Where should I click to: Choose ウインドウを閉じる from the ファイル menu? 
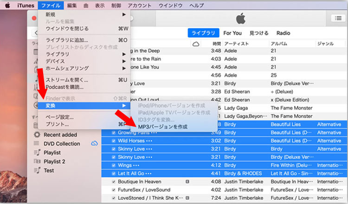coord(84,29)
